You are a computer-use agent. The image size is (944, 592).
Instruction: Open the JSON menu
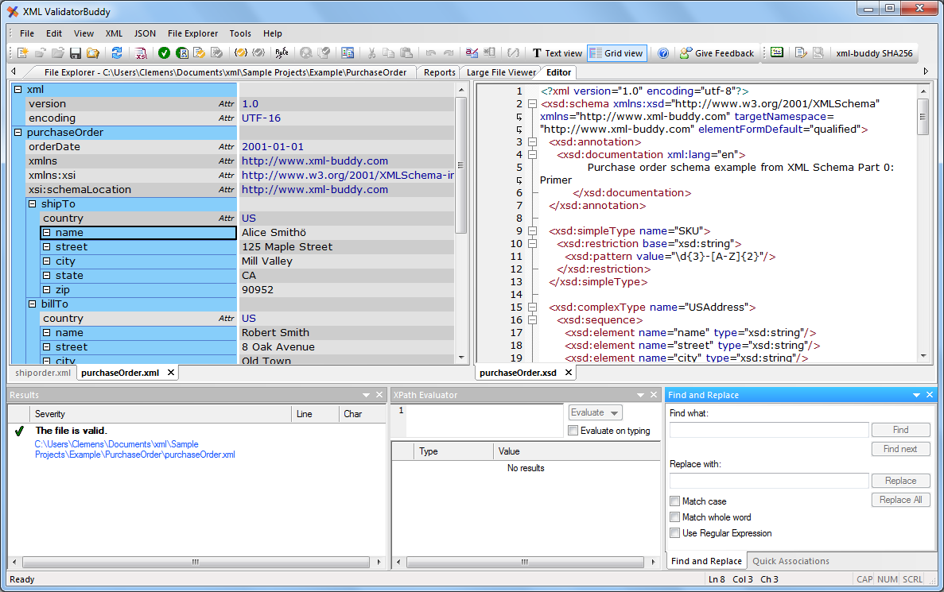(145, 33)
